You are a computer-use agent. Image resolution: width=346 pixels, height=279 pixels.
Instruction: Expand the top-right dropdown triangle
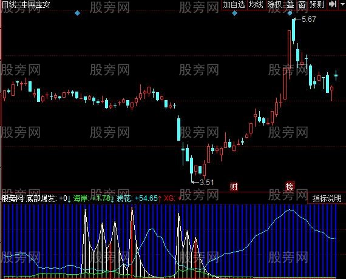pos(342,4)
